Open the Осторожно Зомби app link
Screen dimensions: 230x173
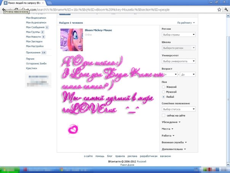click(36, 63)
